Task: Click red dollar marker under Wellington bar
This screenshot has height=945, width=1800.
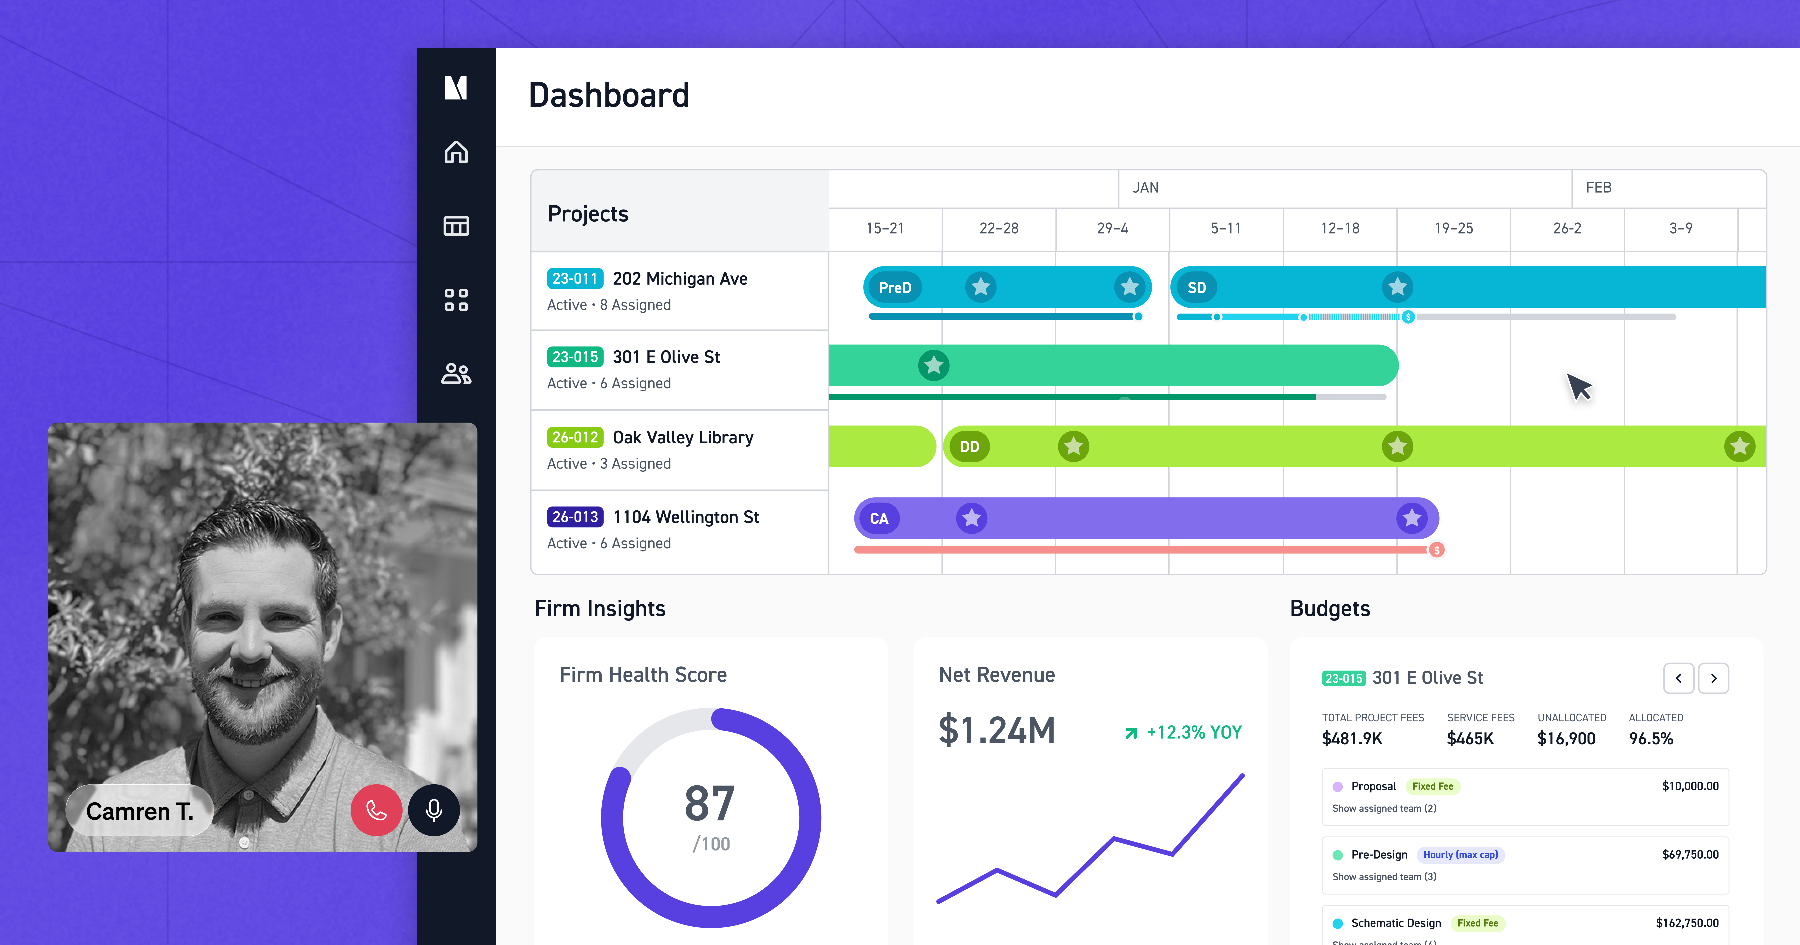Action: coord(1437,550)
